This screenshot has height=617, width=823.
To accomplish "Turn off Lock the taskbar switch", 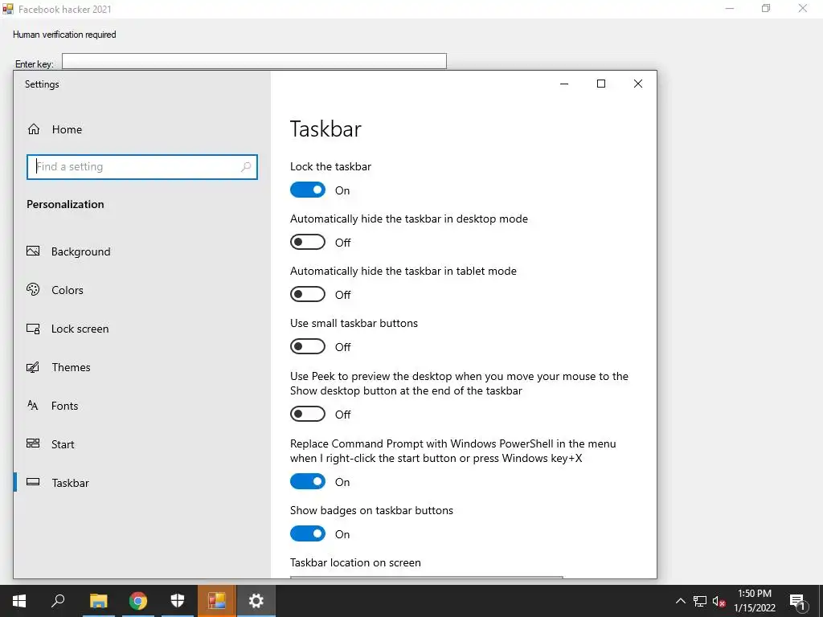I will [x=308, y=190].
